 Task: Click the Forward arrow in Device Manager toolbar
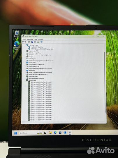click(x=25, y=42)
